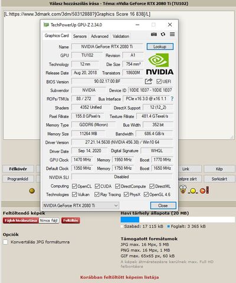Click the Die Size 754 mm² value

pos(133,64)
